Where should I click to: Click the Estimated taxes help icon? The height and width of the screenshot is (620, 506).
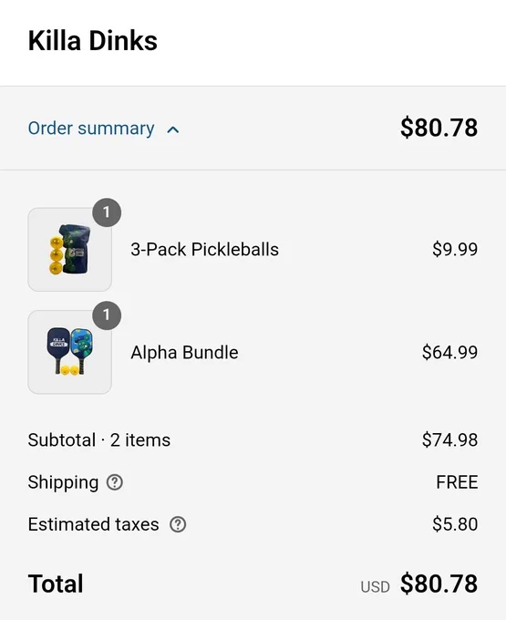click(x=178, y=524)
